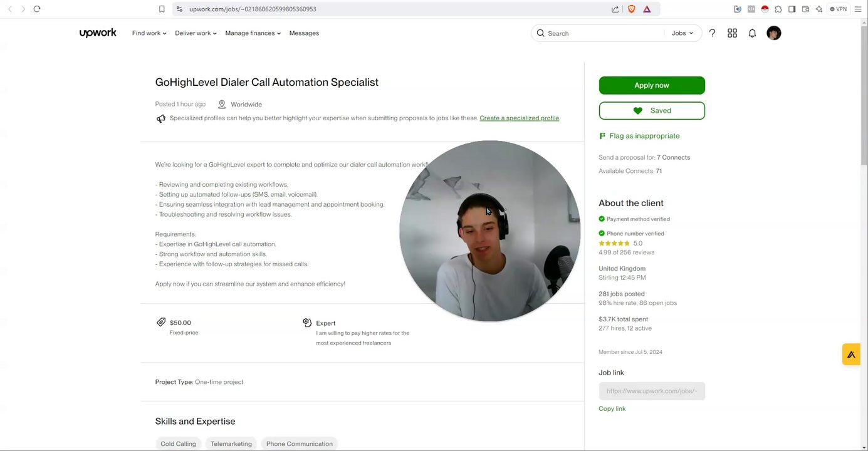
Task: Open the apps grid icon in Upwork header
Action: coord(732,33)
